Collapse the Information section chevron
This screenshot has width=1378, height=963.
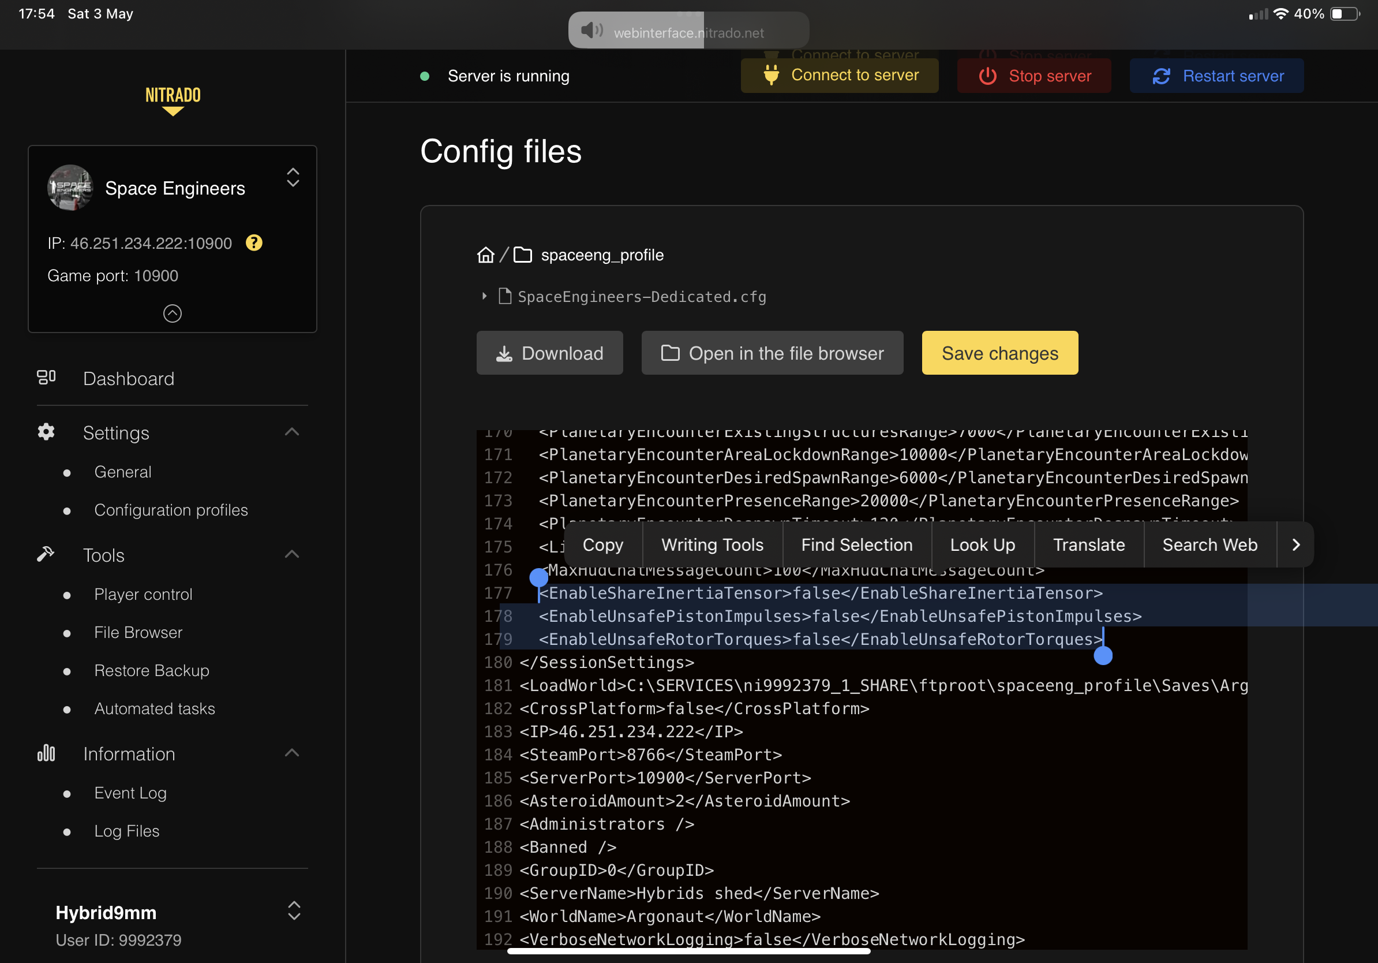[x=291, y=753]
